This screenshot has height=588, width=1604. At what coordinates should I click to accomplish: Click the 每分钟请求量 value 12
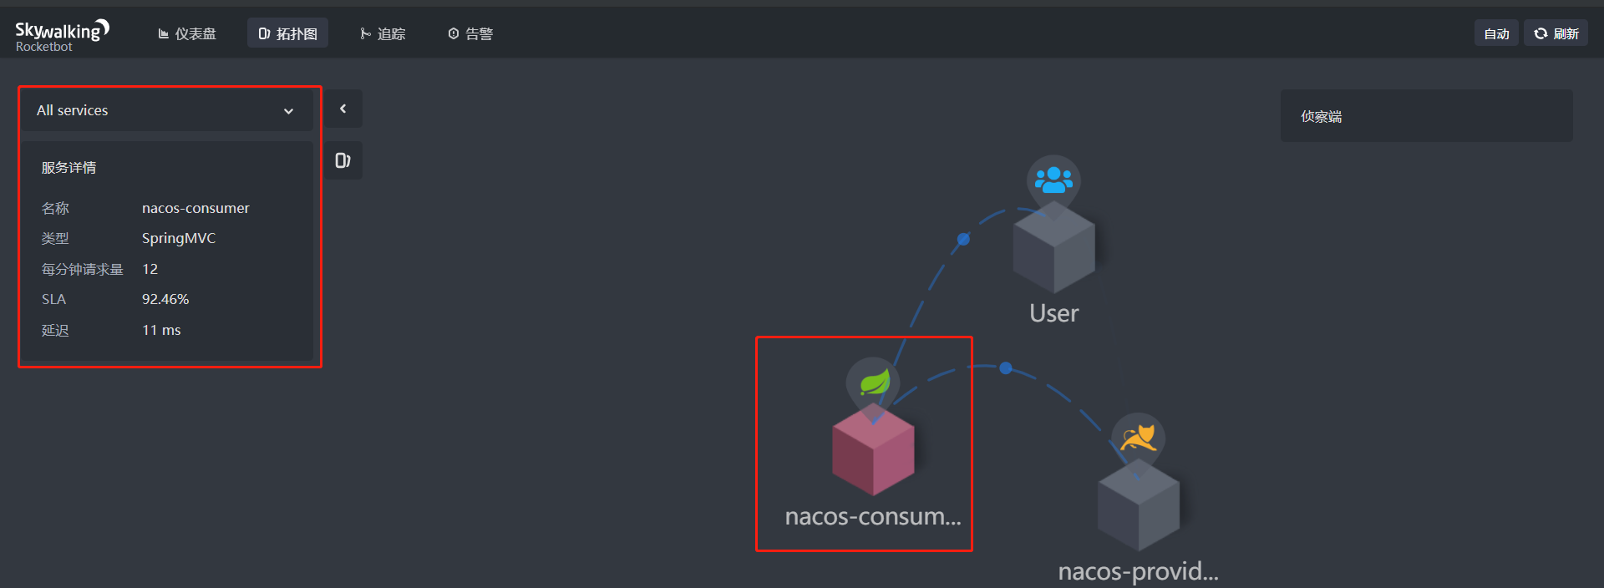tap(150, 269)
